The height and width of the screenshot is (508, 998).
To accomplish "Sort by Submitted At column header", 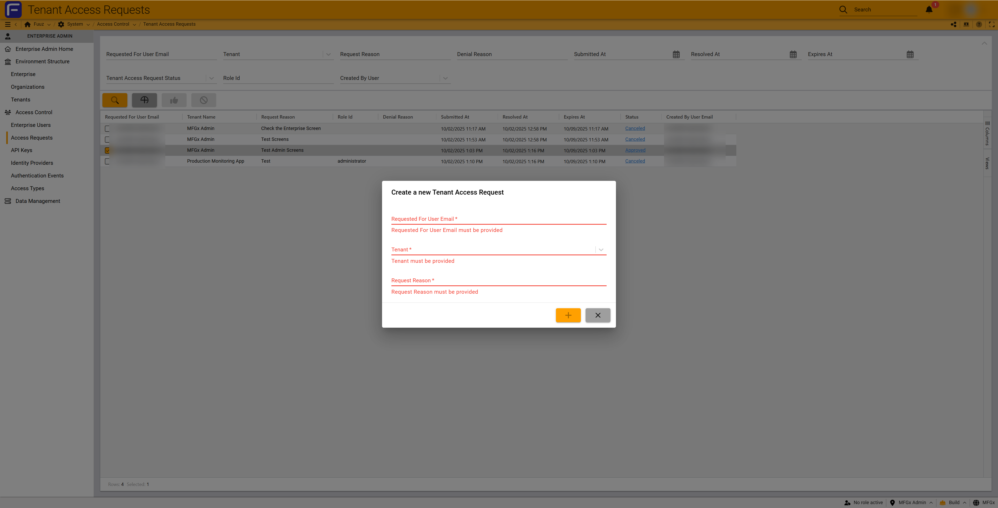I will coord(455,117).
